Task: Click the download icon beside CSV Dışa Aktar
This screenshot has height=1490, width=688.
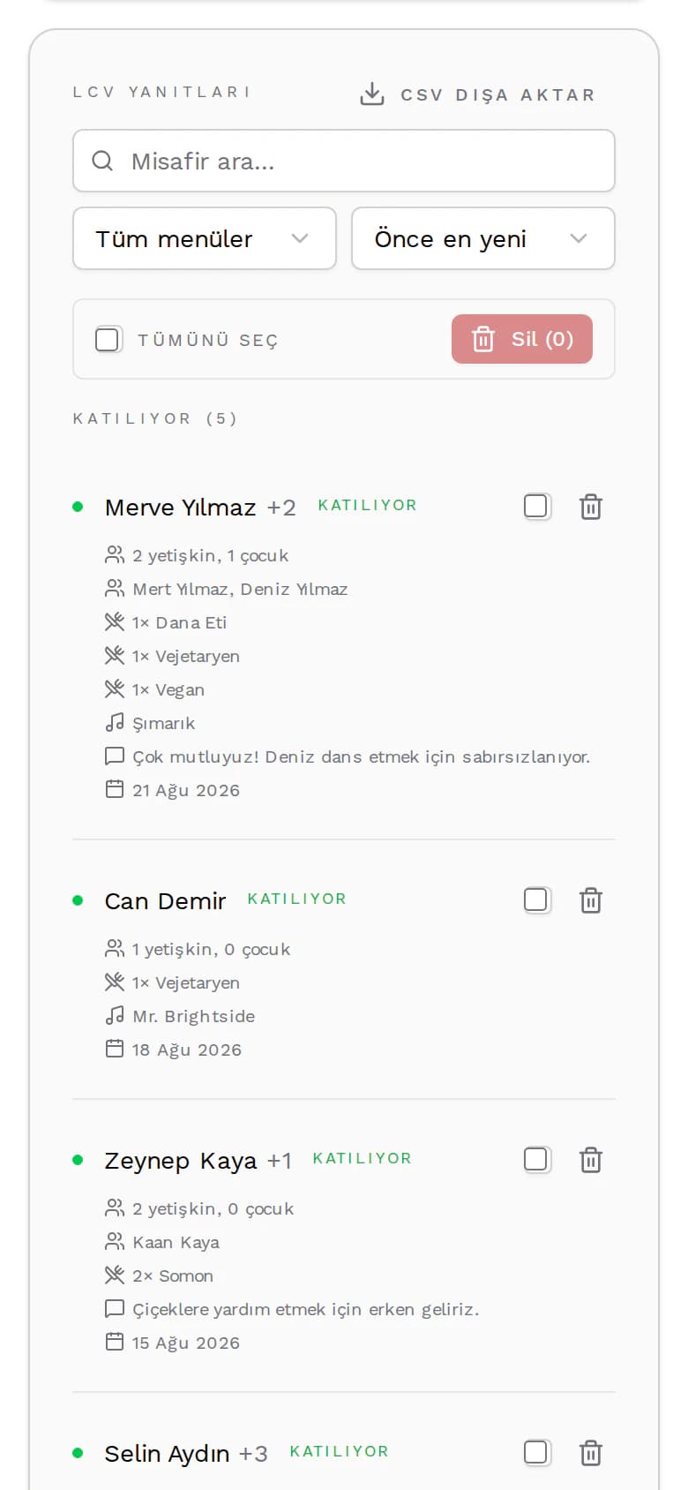Action: pos(372,94)
